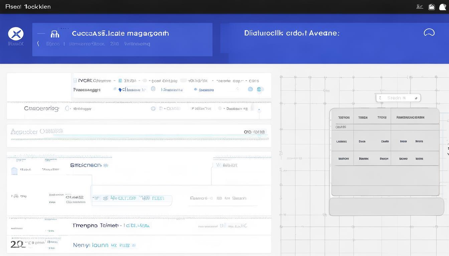Open the Trenpha Tainteh item
Screen dimensions: 449x256
click(96, 225)
